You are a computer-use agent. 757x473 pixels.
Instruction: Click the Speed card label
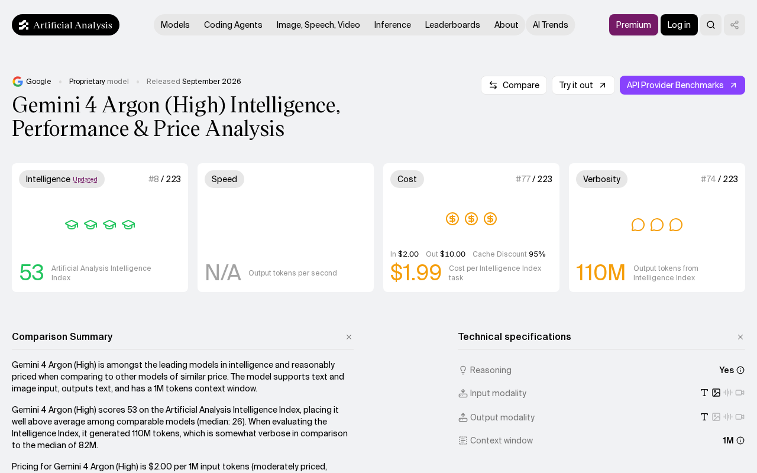click(224, 179)
